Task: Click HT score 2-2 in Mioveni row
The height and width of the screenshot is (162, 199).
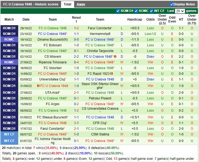Action: click(181, 57)
